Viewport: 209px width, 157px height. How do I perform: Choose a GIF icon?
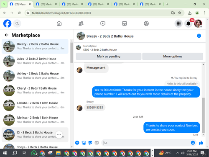97,143
